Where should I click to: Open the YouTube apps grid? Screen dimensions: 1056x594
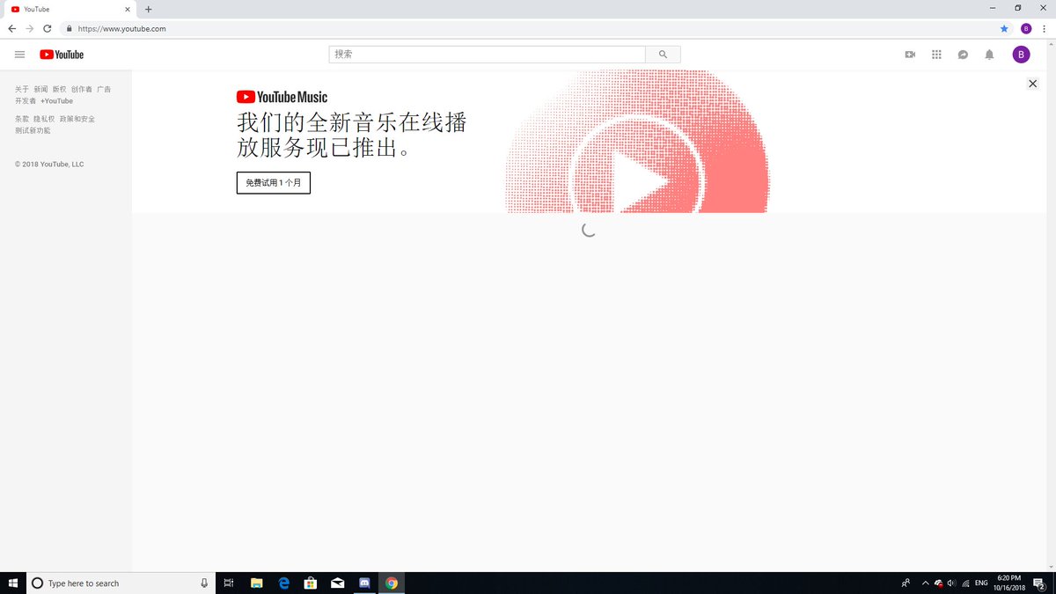tap(936, 55)
